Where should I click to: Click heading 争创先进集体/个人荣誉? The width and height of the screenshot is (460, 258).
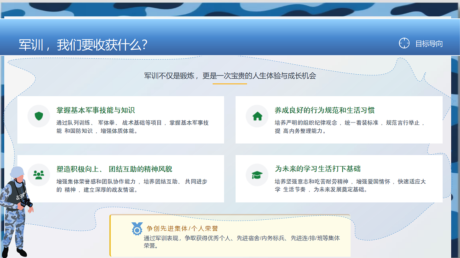tap(182, 229)
